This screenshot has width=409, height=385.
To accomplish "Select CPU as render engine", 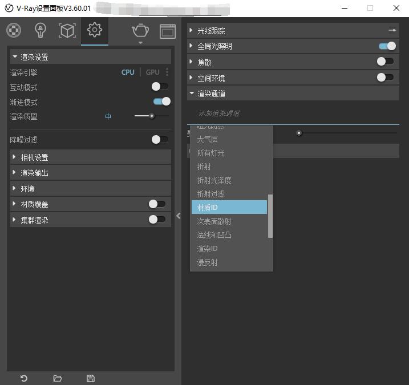I will [128, 72].
